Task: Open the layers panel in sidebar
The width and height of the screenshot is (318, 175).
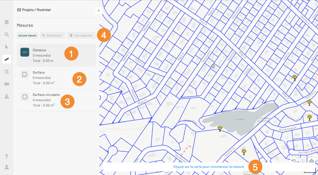Action: [x=7, y=22]
